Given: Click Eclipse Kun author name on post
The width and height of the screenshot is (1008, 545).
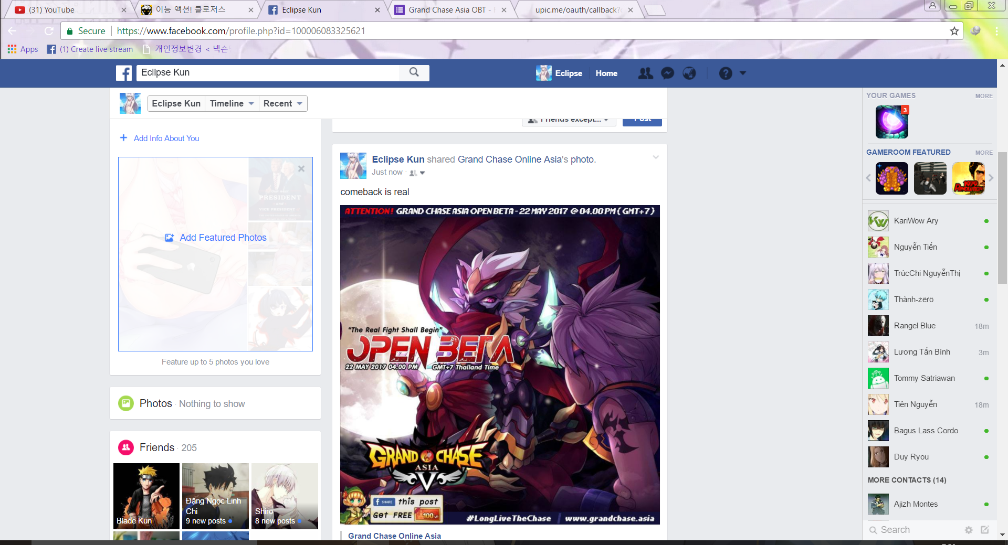Looking at the screenshot, I should coord(398,159).
